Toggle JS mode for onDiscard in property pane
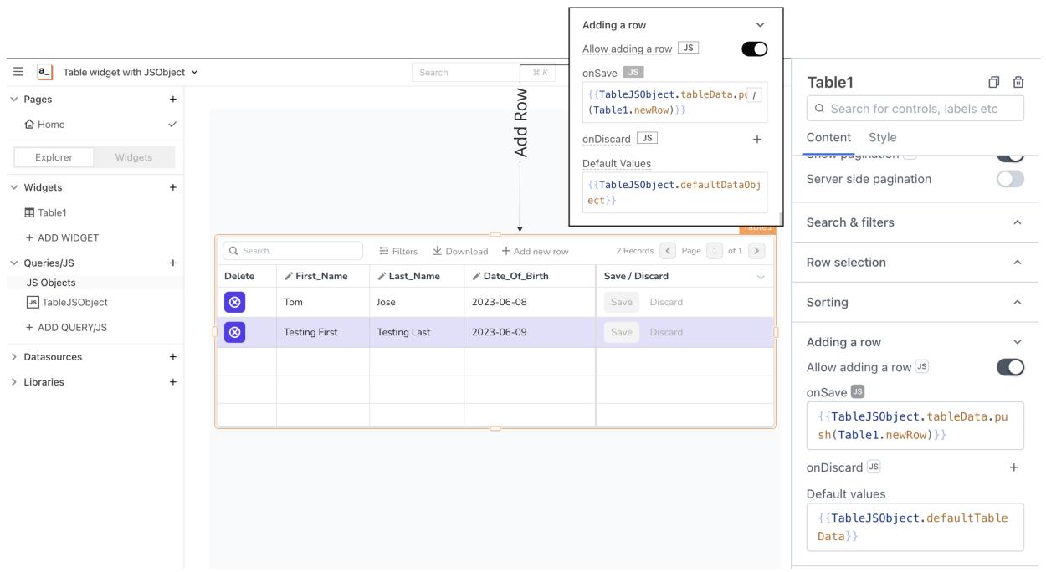Image resolution: width=1046 pixels, height=572 pixels. 874,467
